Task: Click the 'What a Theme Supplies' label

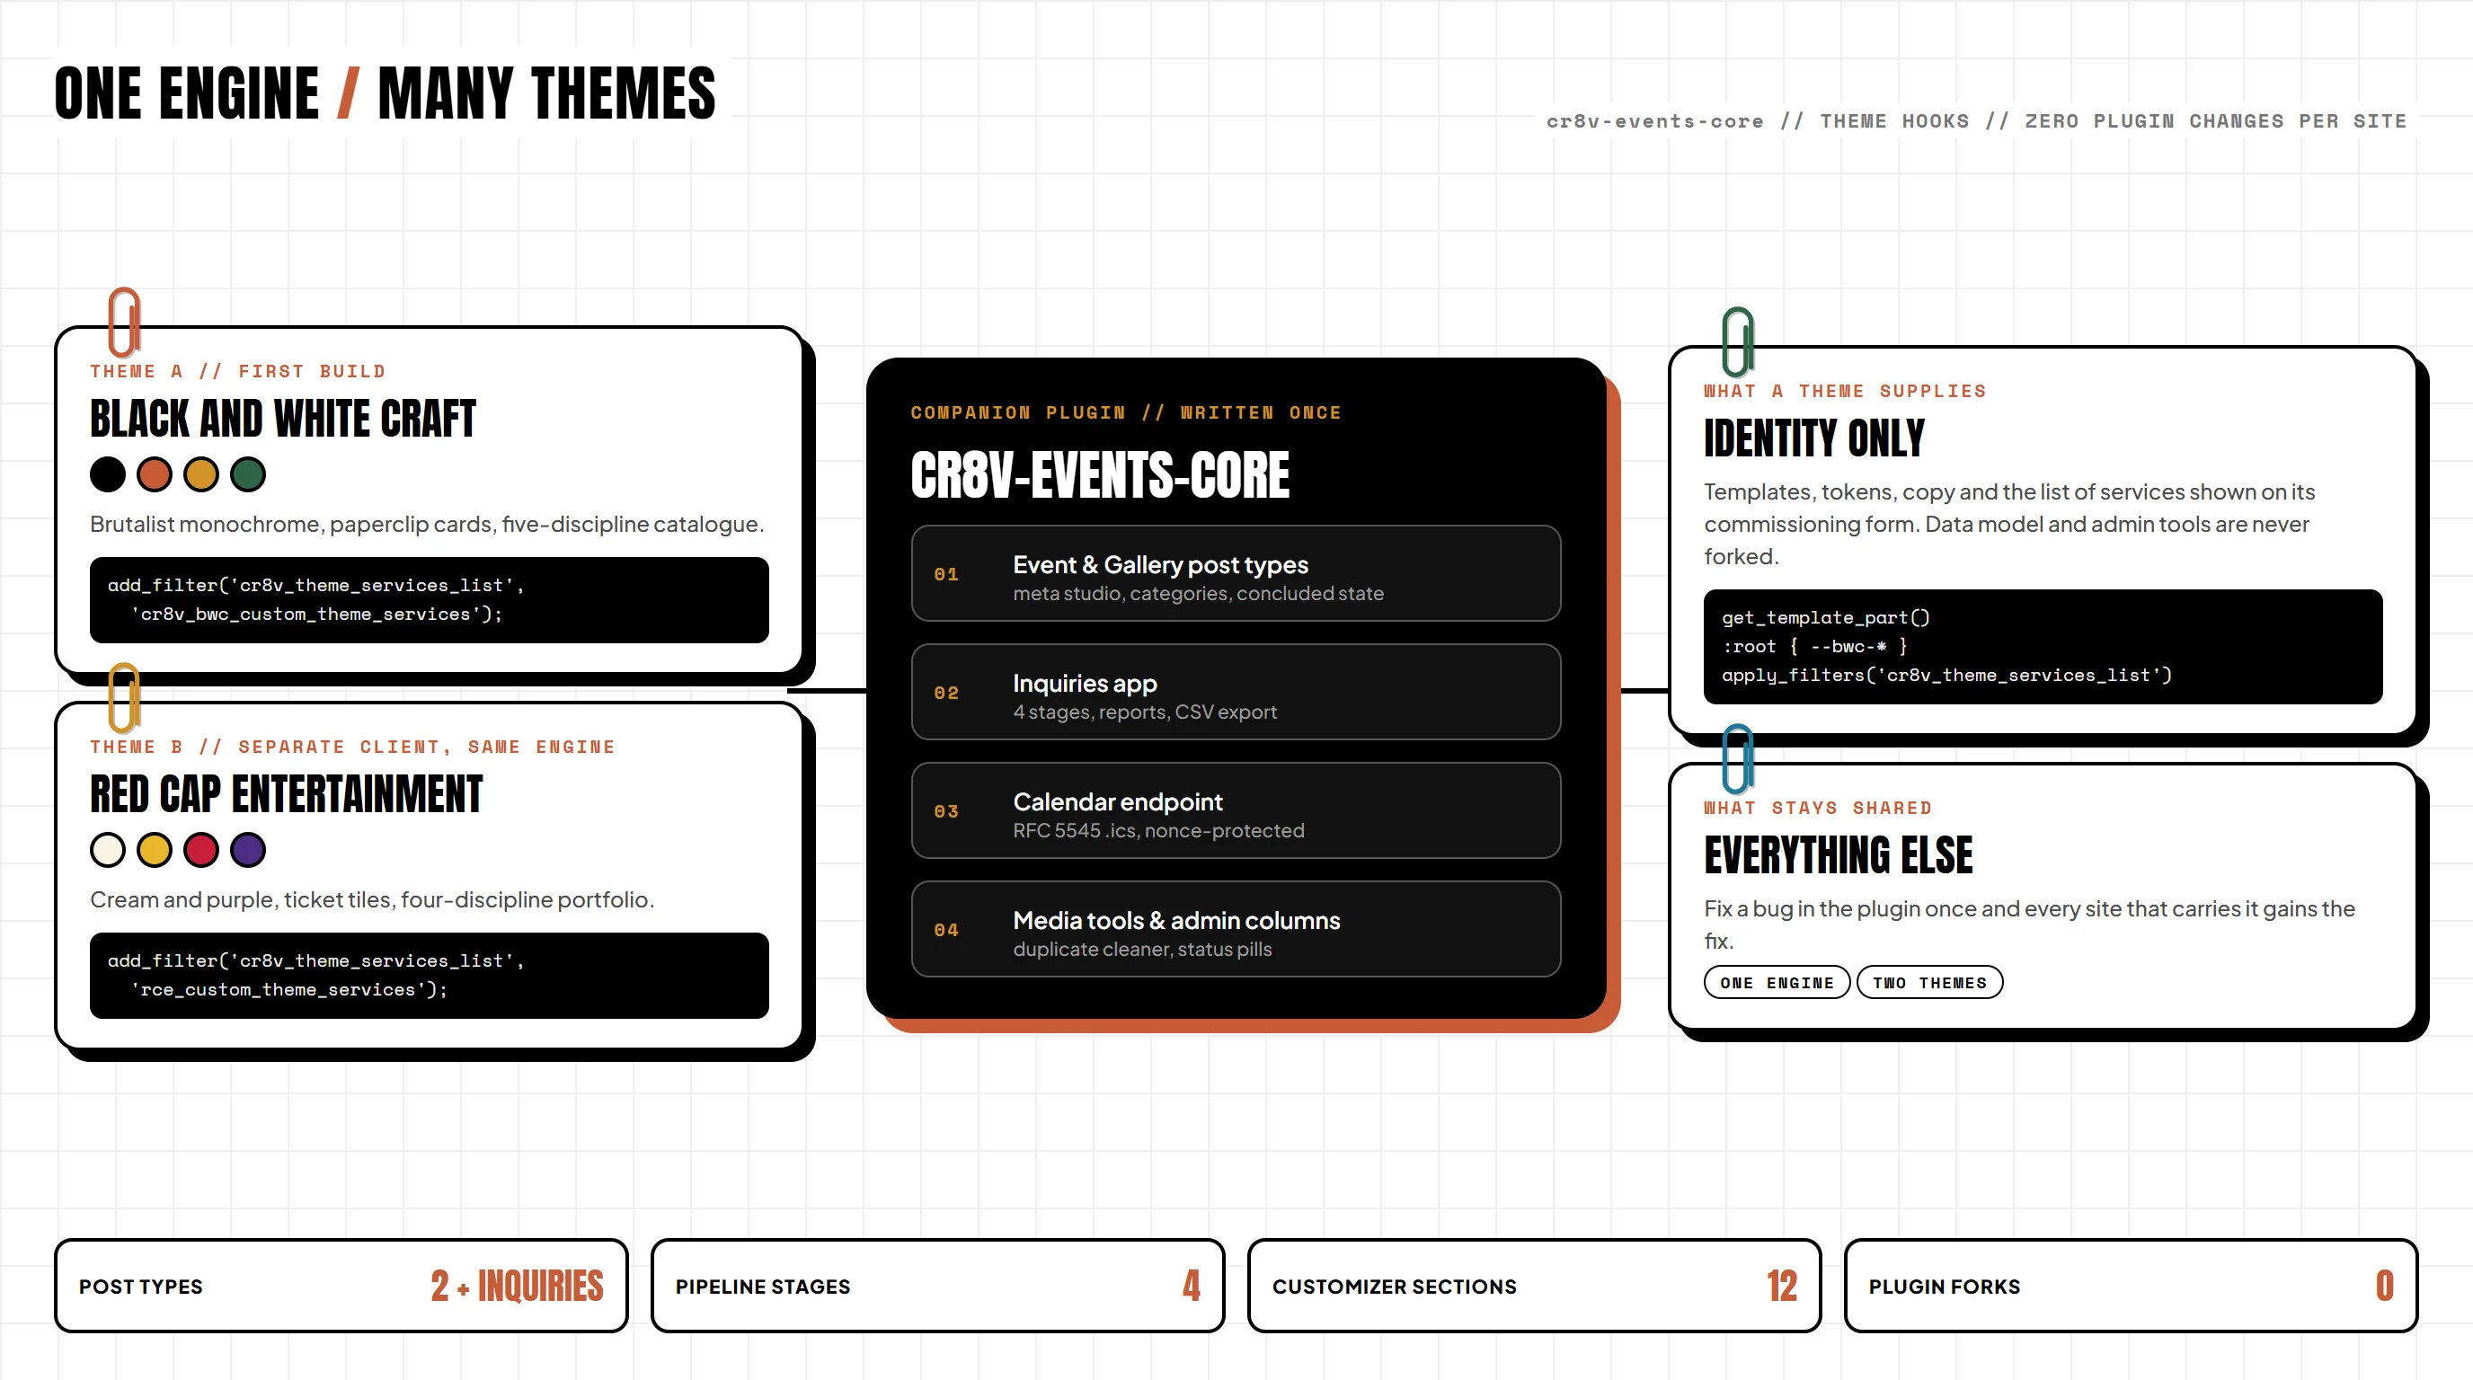Action: pos(1845,391)
